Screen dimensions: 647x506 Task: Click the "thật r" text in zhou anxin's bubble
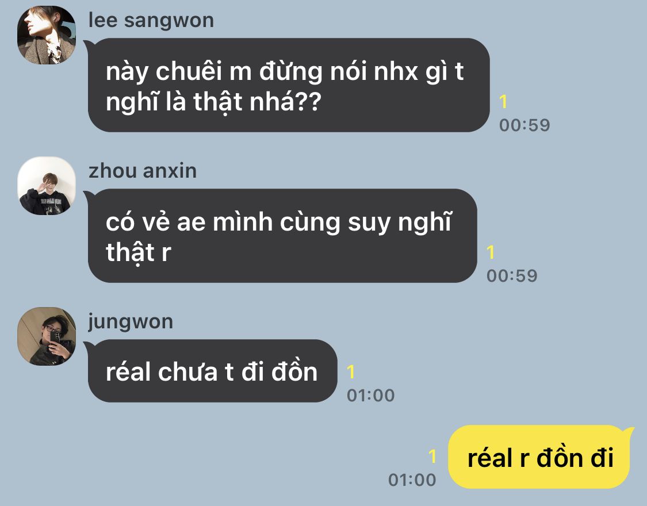click(x=138, y=252)
